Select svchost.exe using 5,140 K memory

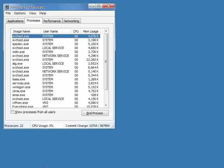click(x=56, y=71)
